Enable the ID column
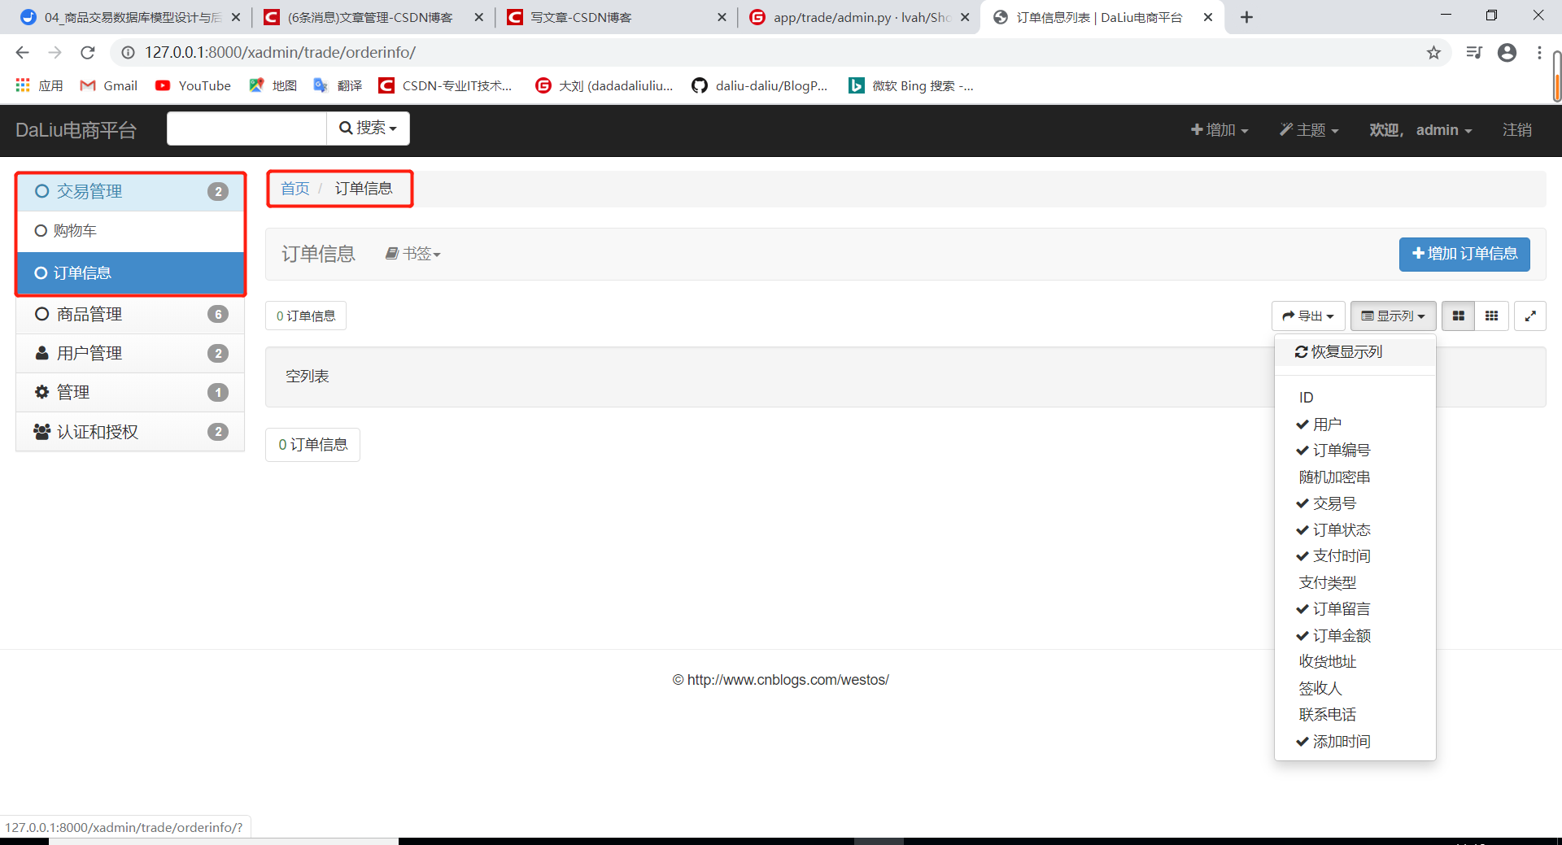The height and width of the screenshot is (845, 1562). coord(1355,398)
